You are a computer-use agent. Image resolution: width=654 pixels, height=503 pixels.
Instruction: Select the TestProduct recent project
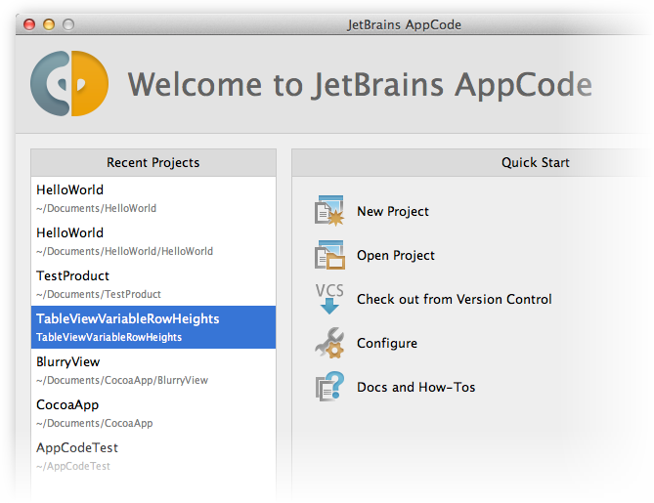pos(153,284)
